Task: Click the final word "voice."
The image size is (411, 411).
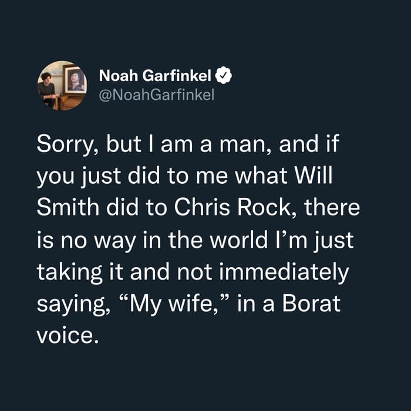Action: pyautogui.click(x=68, y=336)
